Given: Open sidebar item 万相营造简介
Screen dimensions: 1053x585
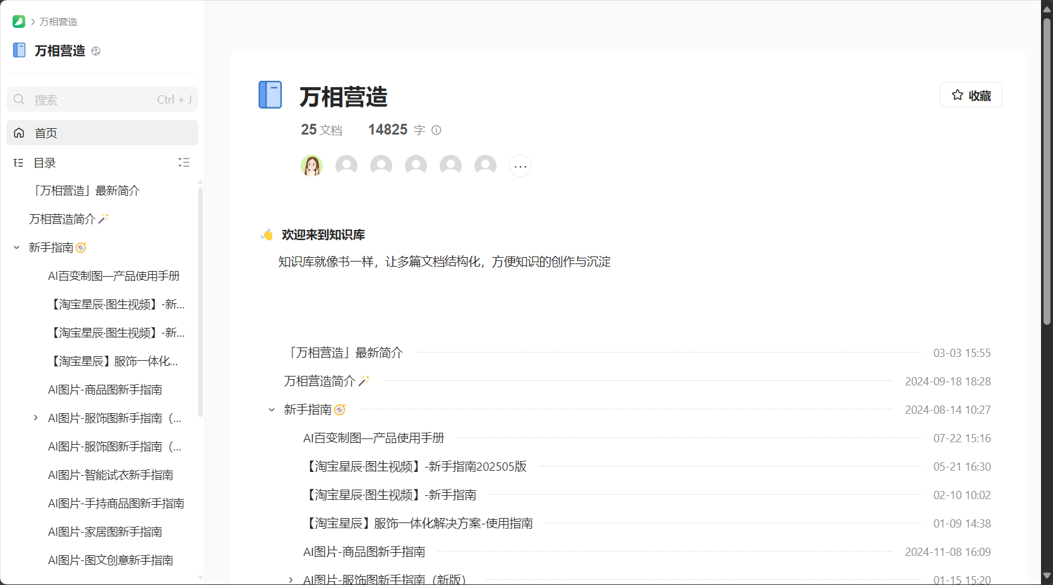Looking at the screenshot, I should coord(68,219).
